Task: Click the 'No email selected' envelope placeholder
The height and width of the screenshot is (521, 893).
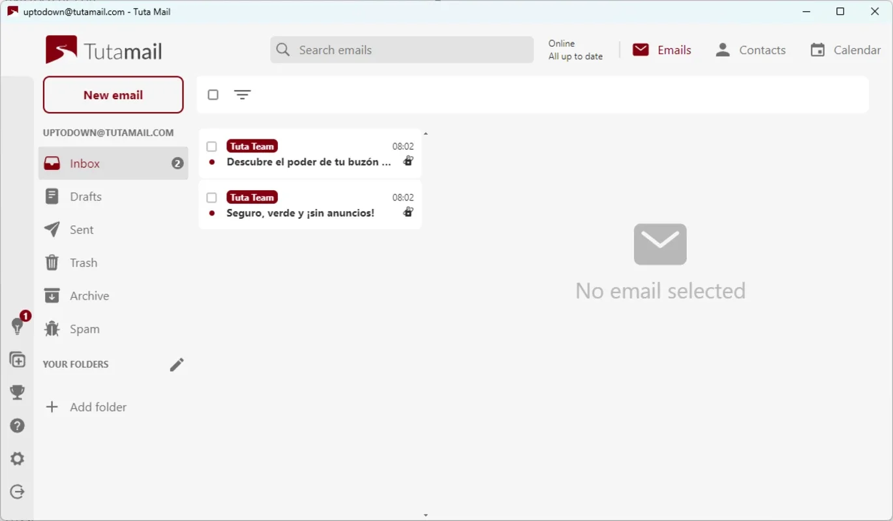Action: [x=660, y=244]
